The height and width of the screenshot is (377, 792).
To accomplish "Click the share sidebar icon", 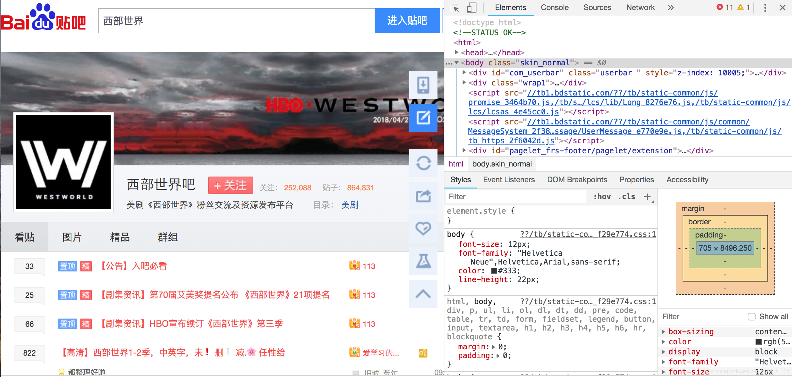I will point(423,196).
